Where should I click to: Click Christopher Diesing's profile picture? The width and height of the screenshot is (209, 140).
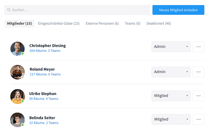(17, 49)
